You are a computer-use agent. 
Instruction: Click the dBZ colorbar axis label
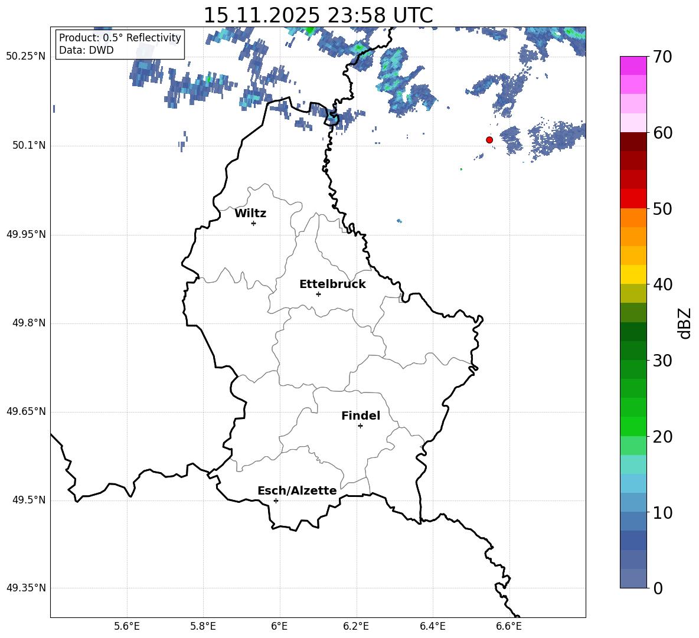685,323
